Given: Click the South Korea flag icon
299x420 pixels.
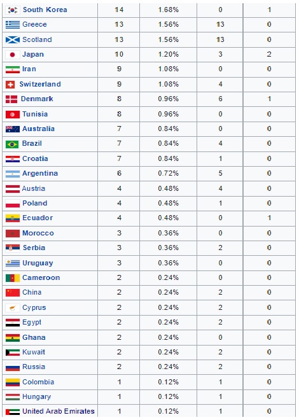Looking at the screenshot, I should (x=13, y=10).
